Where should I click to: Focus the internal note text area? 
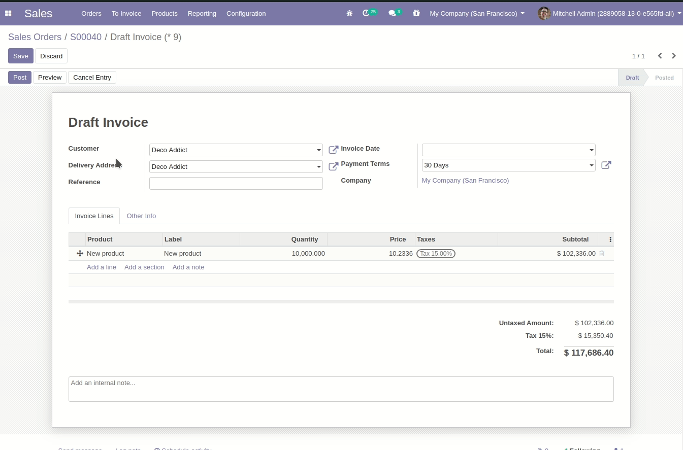341,389
